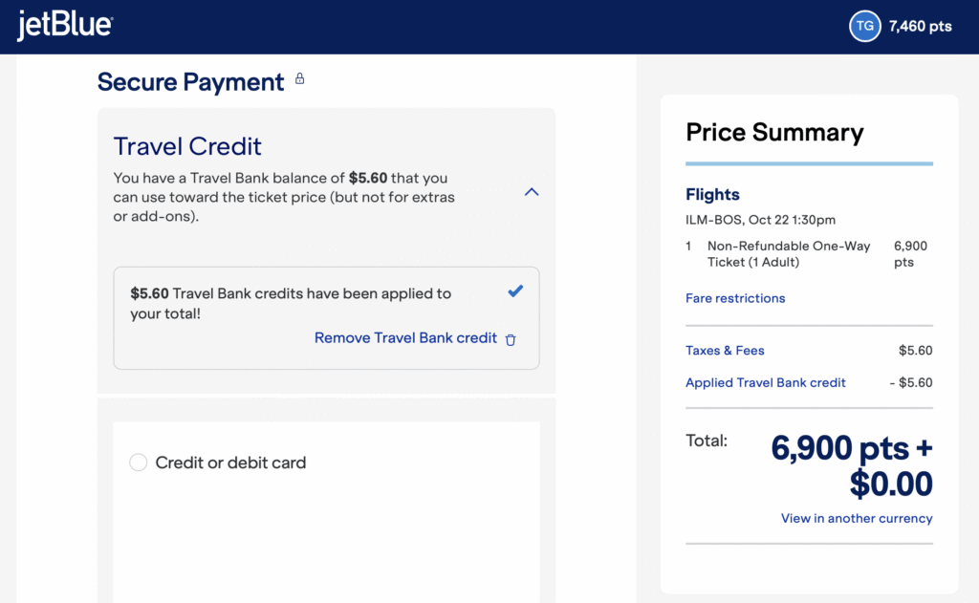
Task: Click the blue checkmark confirming credits applied
Action: point(516,291)
